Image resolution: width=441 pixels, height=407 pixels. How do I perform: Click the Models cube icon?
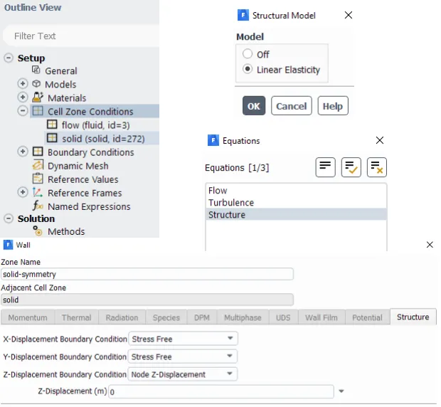pyautogui.click(x=36, y=83)
